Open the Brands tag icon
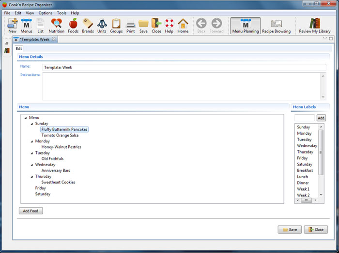339x253 pixels. point(88,26)
